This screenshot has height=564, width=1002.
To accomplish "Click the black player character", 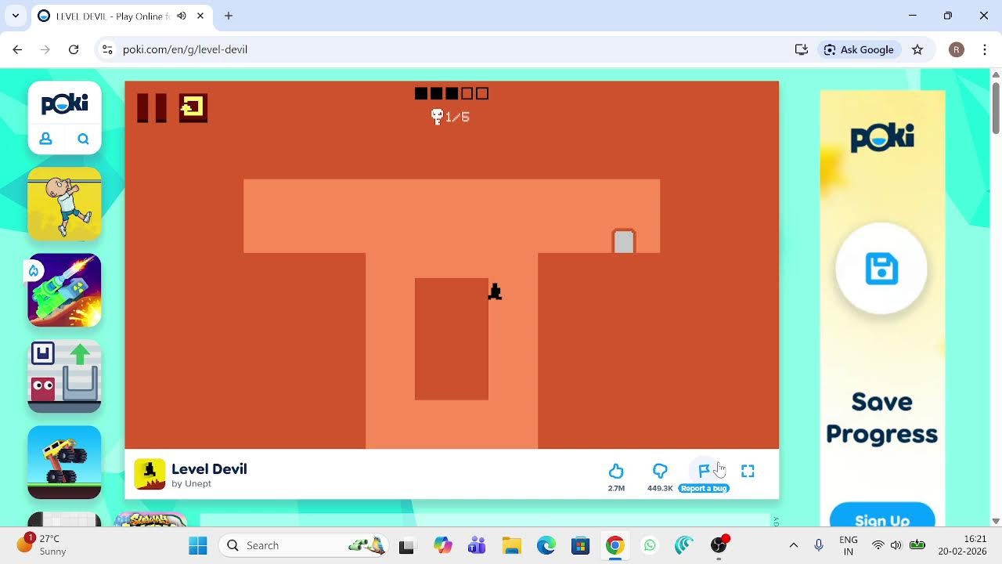I will pos(495,291).
